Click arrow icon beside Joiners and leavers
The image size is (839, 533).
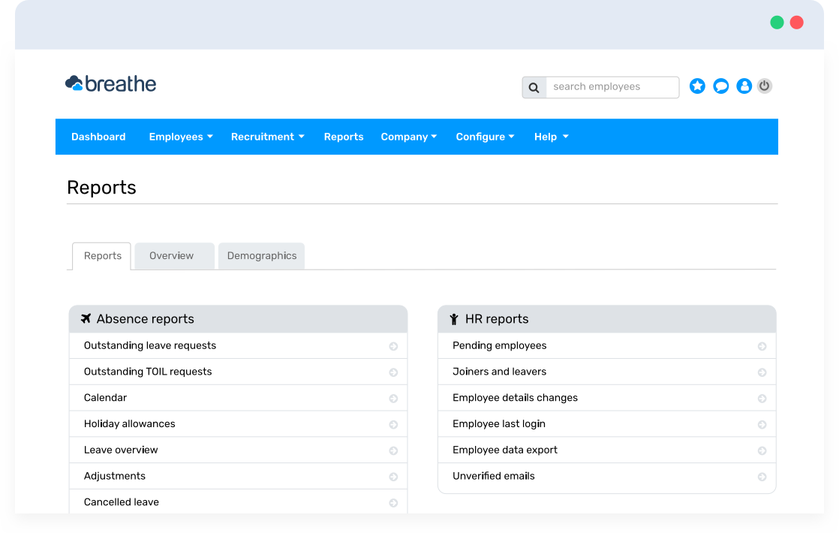762,372
